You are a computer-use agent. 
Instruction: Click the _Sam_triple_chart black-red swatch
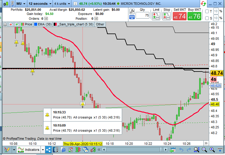pos(55,24)
